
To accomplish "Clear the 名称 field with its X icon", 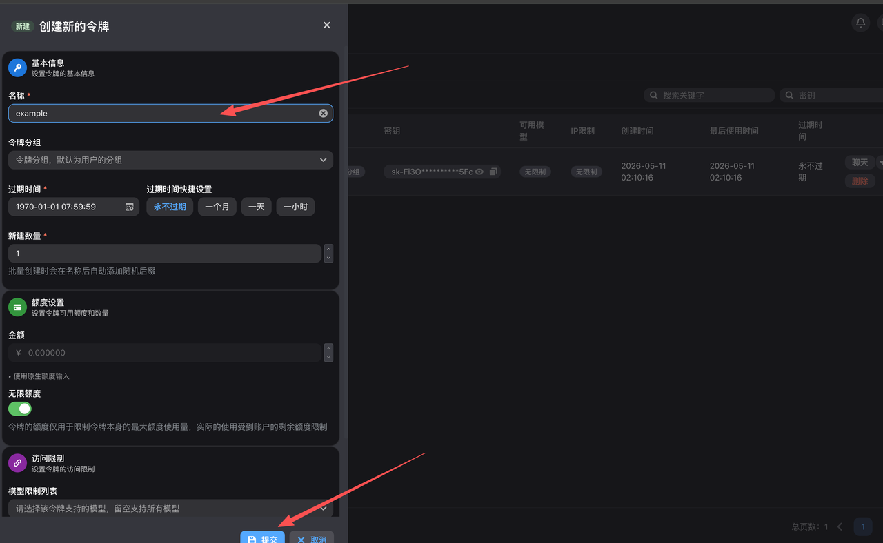I will (x=323, y=113).
